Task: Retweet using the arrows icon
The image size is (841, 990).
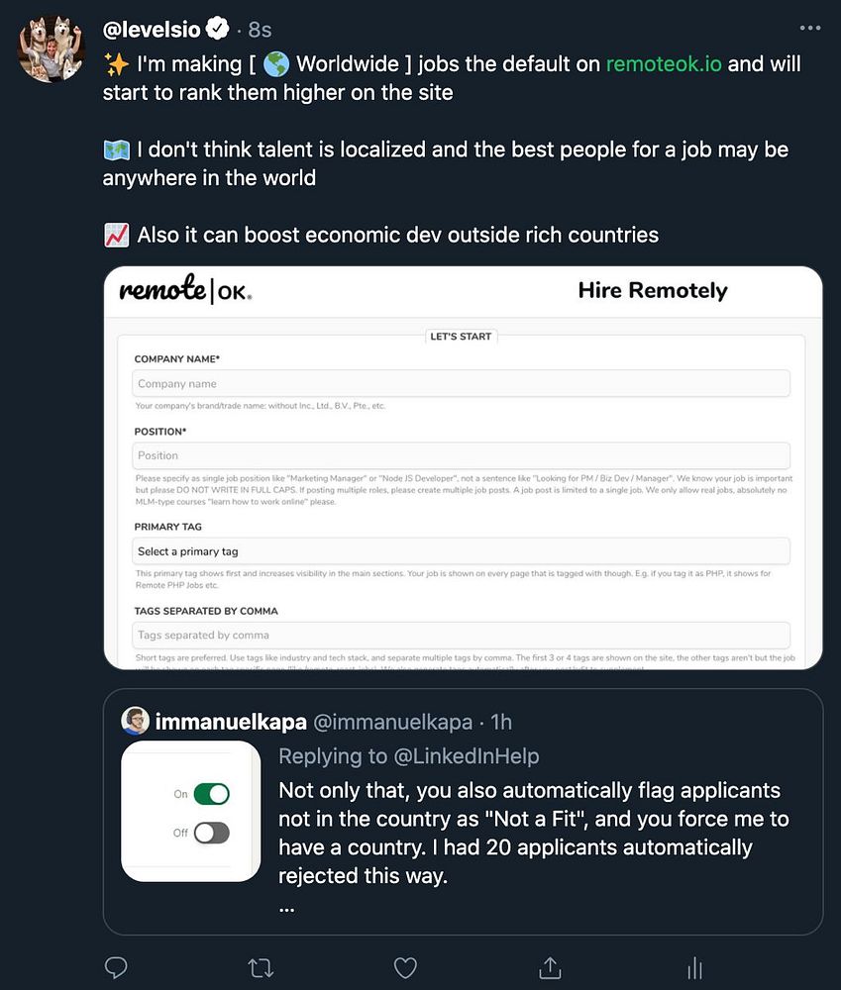Action: tap(261, 968)
